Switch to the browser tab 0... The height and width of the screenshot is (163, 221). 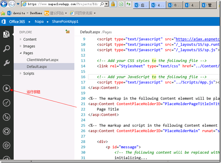(x=175, y=5)
